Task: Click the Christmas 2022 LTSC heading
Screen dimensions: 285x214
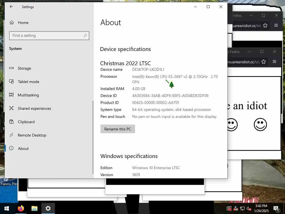Action: (126, 63)
